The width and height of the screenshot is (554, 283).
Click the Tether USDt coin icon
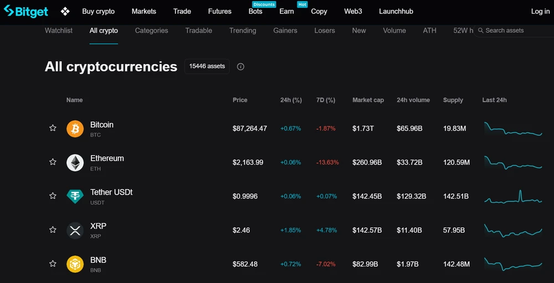(75, 196)
